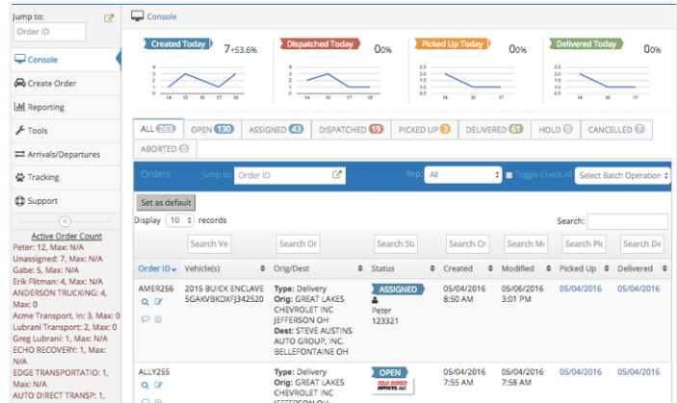Switch to the HOLD tab
The image size is (677, 403).
click(556, 129)
